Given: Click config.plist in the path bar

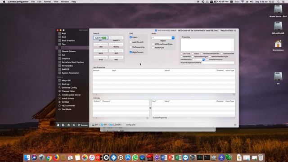Looking at the screenshot, I should click(x=130, y=125).
